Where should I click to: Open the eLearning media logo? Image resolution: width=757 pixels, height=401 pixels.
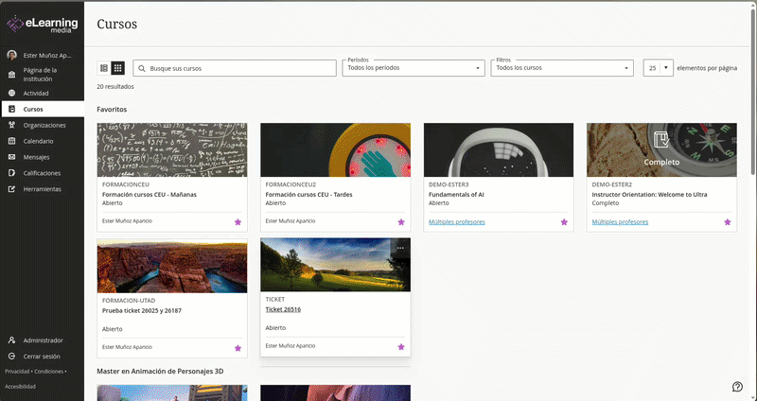pyautogui.click(x=42, y=24)
